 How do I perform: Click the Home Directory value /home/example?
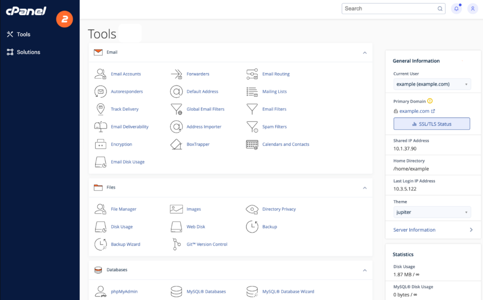(x=411, y=169)
